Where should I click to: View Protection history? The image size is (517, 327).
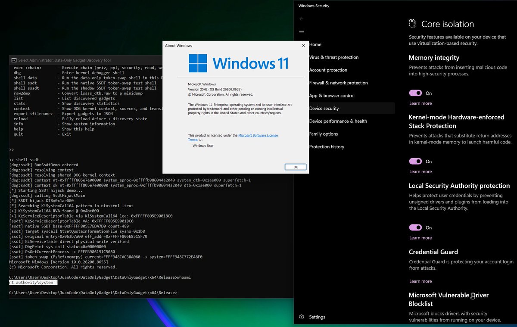coord(327,147)
